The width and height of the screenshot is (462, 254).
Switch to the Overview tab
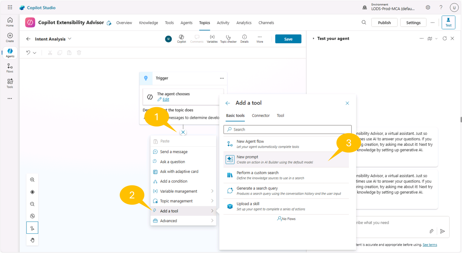click(124, 23)
